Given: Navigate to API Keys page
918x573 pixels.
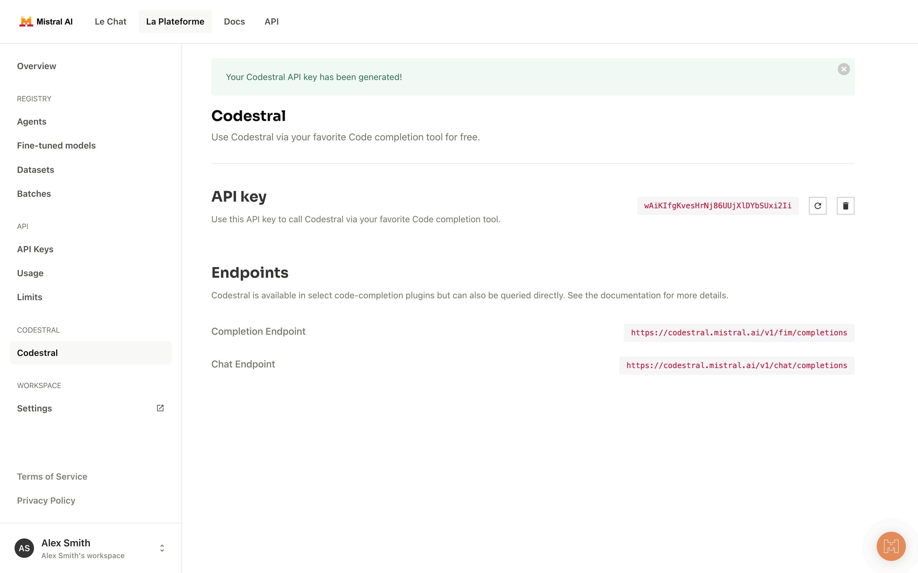Looking at the screenshot, I should click(x=35, y=249).
